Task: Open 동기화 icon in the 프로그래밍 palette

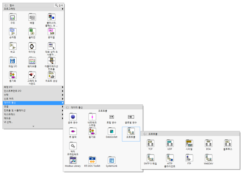Action: 13,75
